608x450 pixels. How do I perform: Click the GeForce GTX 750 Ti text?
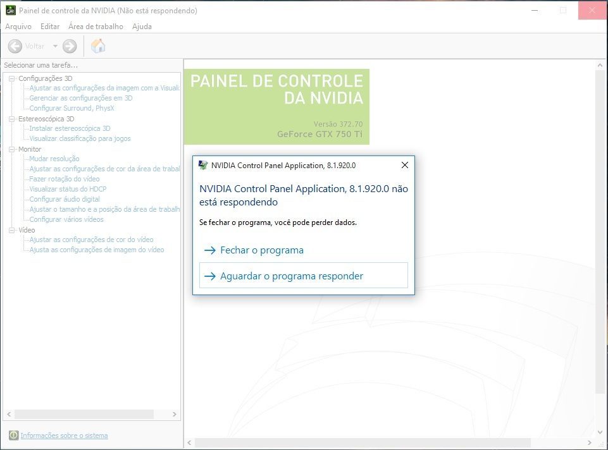320,134
